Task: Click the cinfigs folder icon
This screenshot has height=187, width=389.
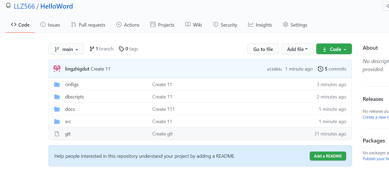Action: (x=57, y=85)
